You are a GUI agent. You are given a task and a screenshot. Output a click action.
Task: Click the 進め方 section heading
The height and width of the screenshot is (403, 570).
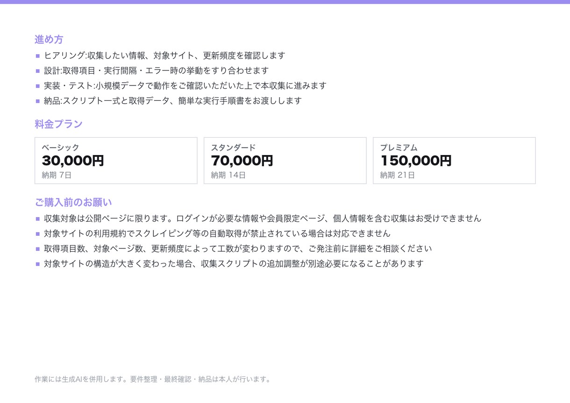tap(49, 40)
